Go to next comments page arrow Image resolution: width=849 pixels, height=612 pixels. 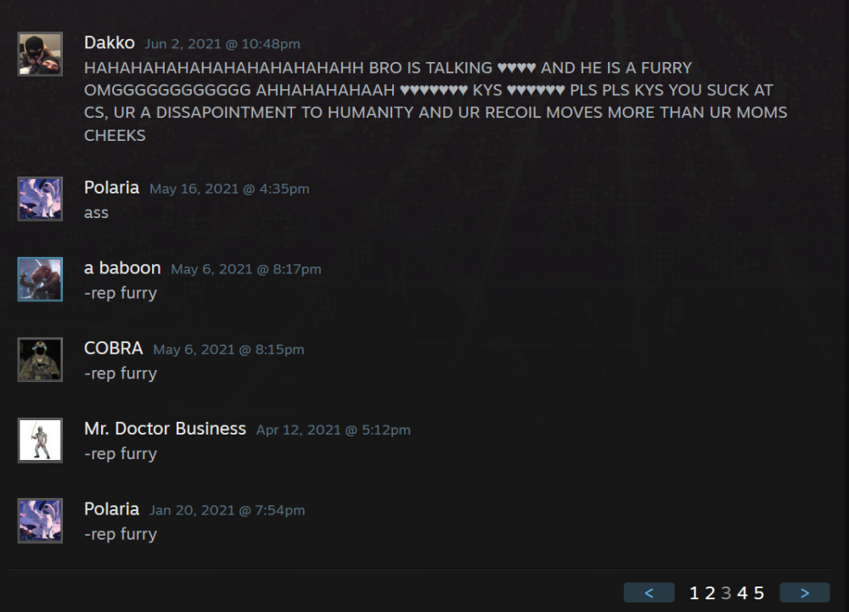[x=805, y=592]
